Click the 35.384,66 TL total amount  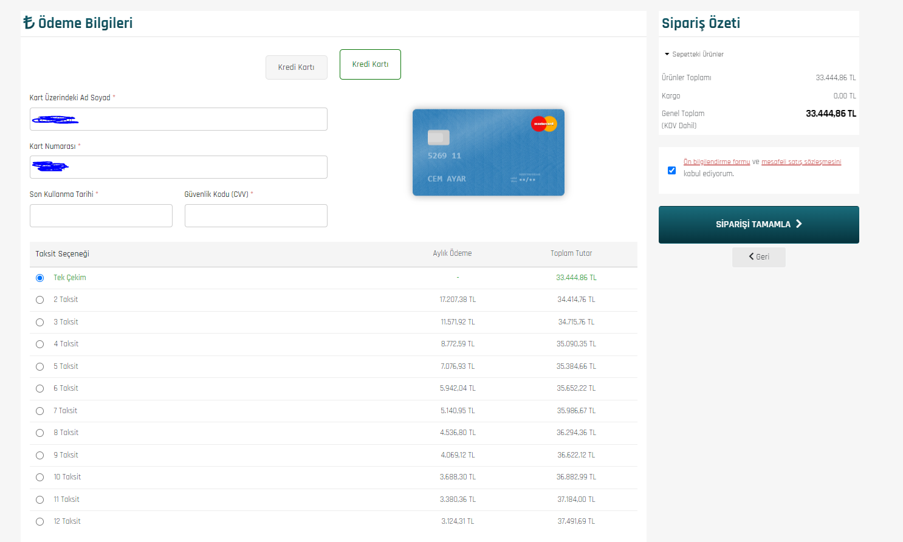(x=576, y=366)
